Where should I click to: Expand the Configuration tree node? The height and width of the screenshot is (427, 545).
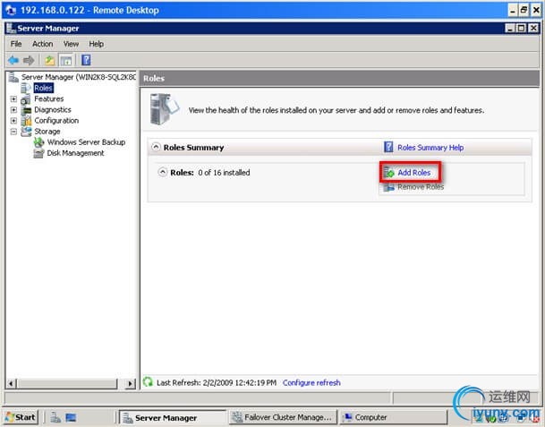click(x=13, y=121)
